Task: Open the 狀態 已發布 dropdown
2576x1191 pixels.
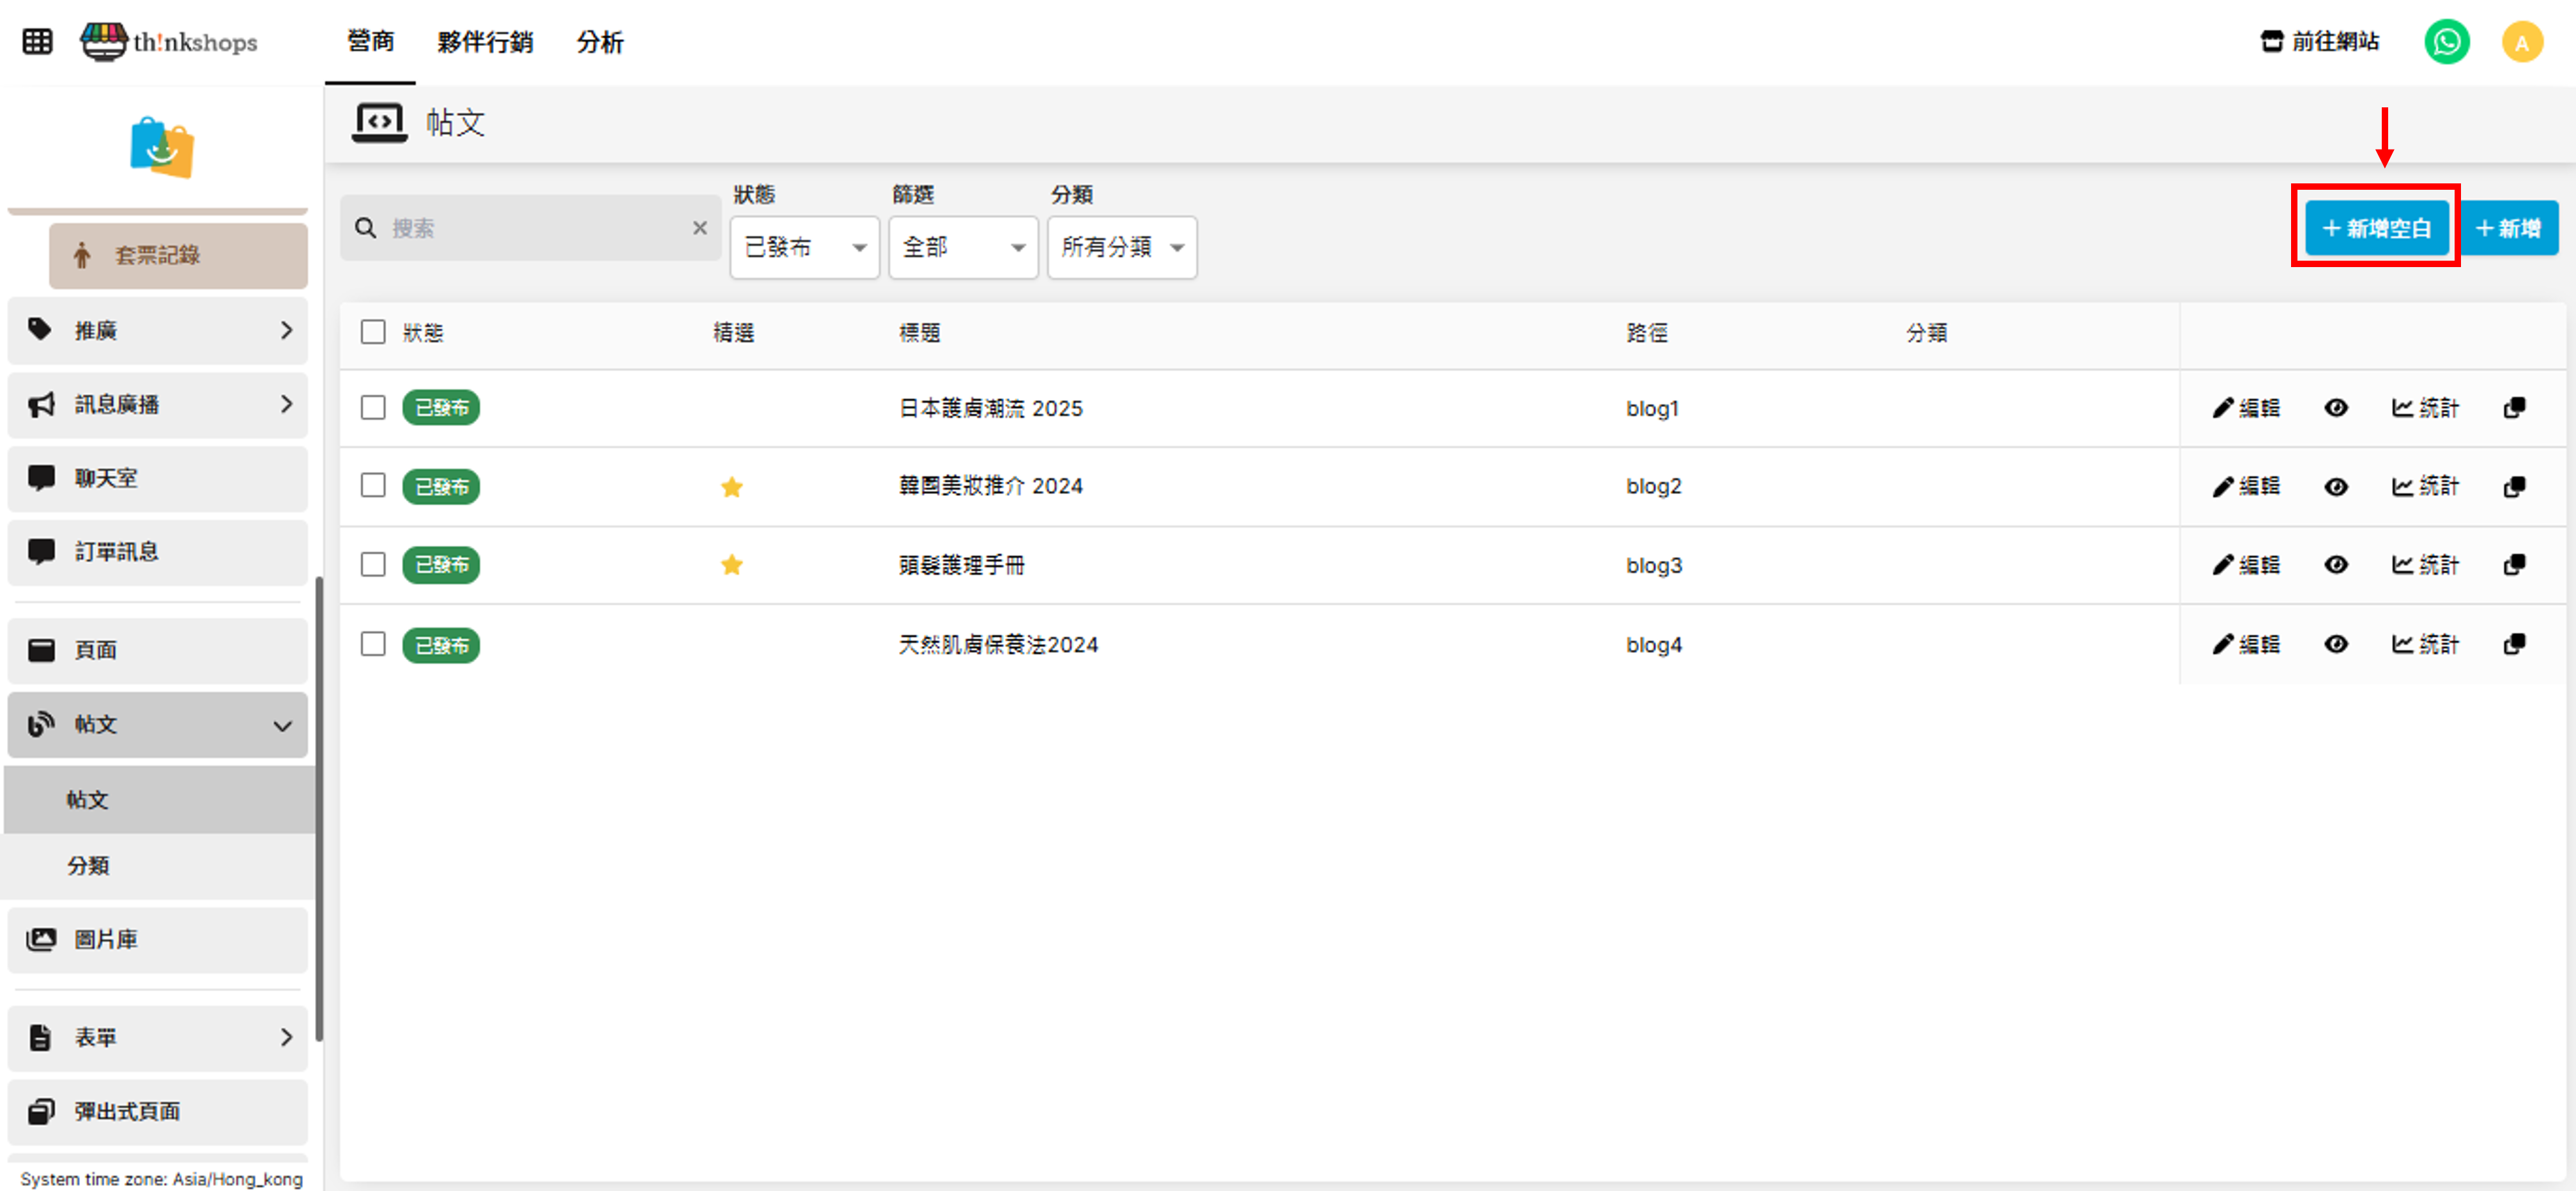Action: [804, 247]
